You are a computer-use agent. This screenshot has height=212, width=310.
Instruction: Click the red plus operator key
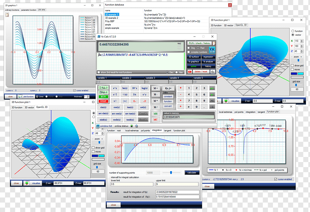point(181,88)
